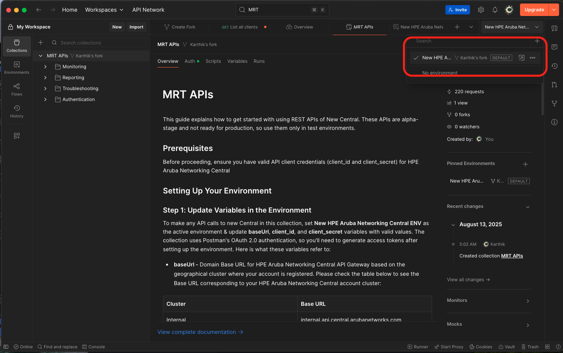The height and width of the screenshot is (353, 563).
Task: Open a new tab with plus icon
Action: (x=457, y=27)
